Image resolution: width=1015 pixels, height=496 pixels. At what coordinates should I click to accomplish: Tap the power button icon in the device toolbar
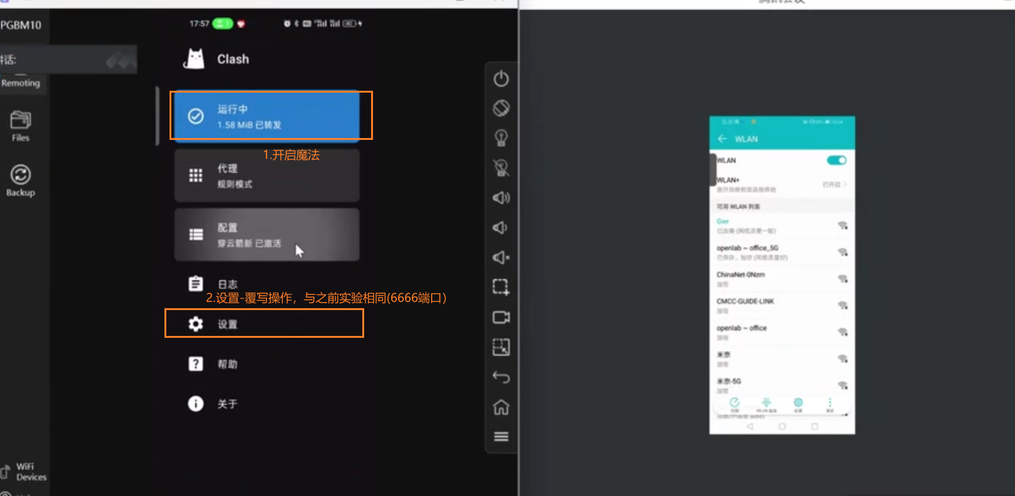[x=501, y=79]
